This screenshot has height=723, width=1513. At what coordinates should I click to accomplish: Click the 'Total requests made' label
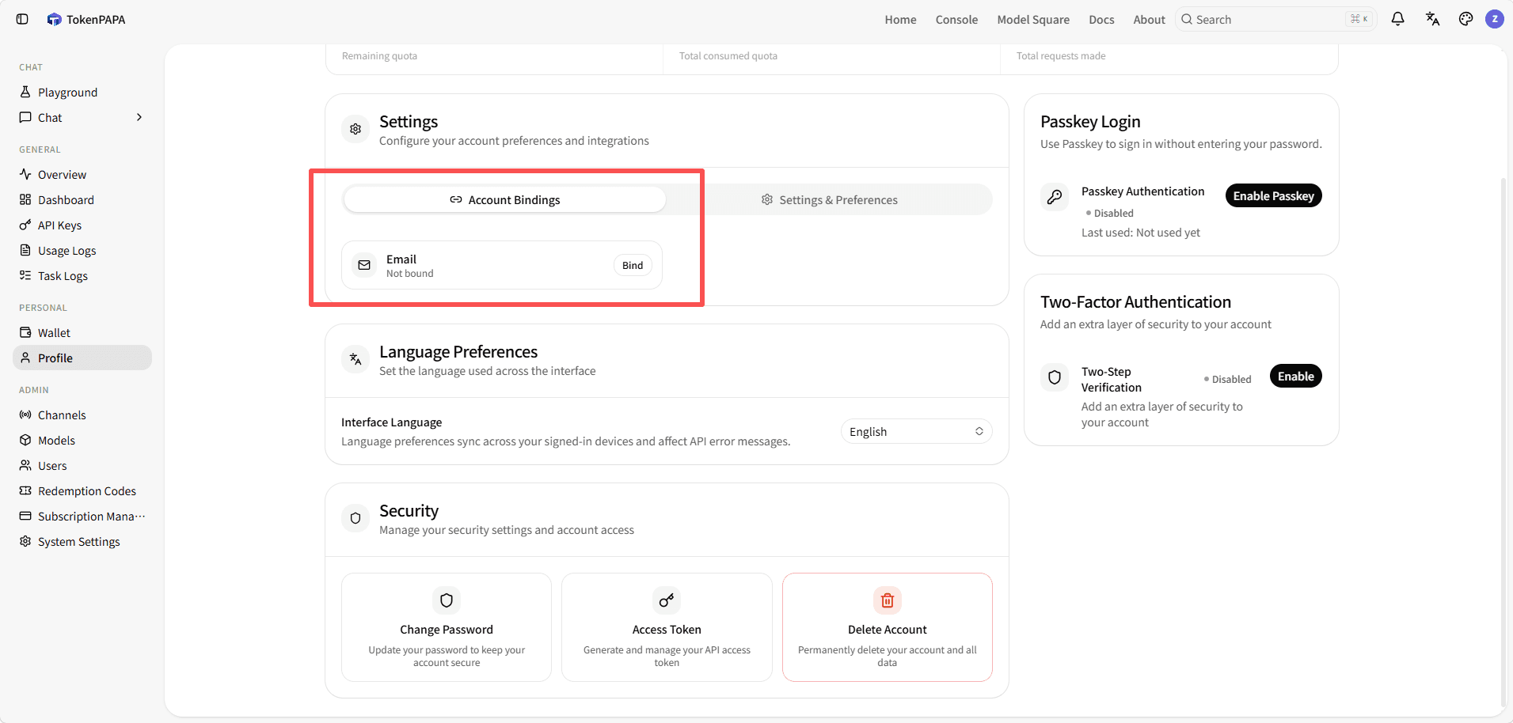1061,55
